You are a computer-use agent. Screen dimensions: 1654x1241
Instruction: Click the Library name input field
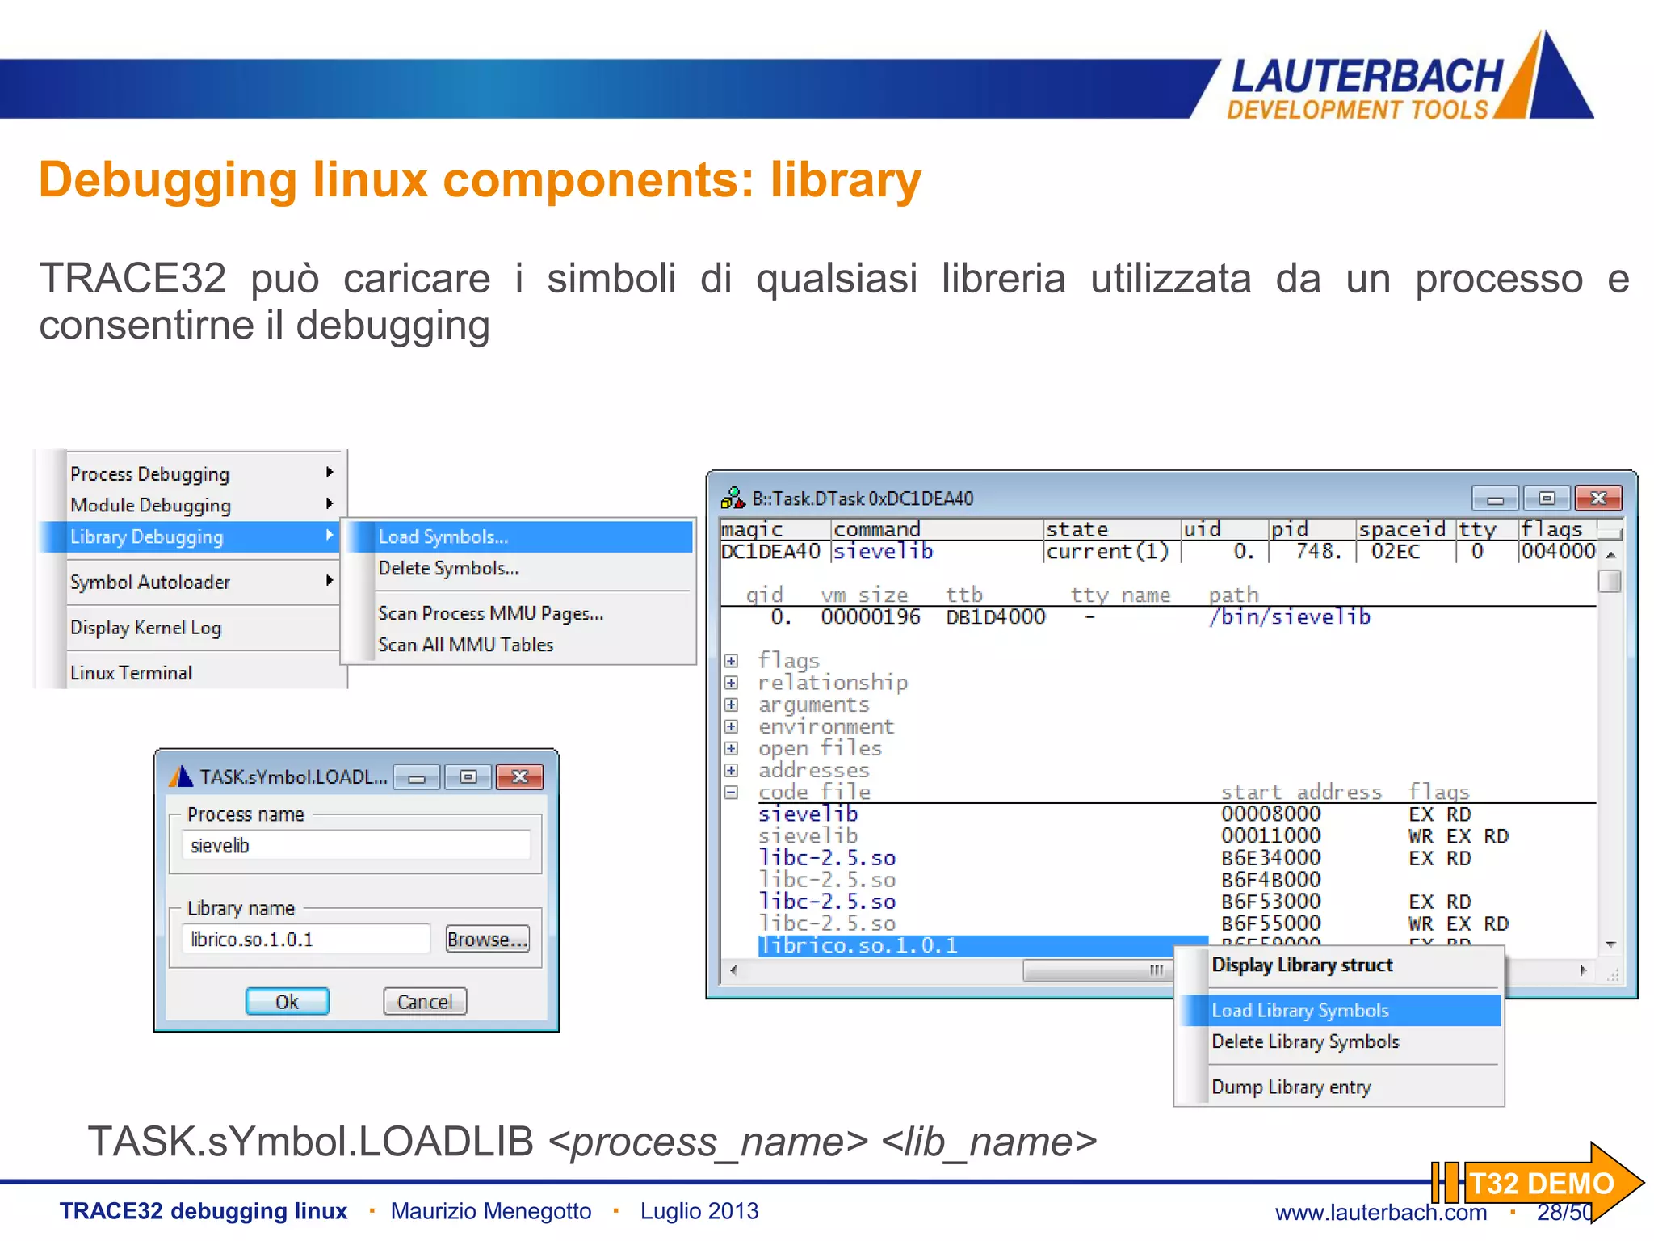(x=306, y=939)
